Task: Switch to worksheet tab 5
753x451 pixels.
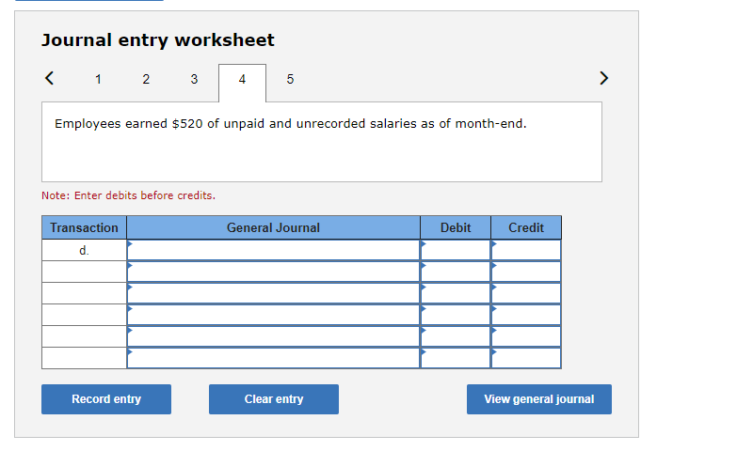Action: pyautogui.click(x=290, y=79)
